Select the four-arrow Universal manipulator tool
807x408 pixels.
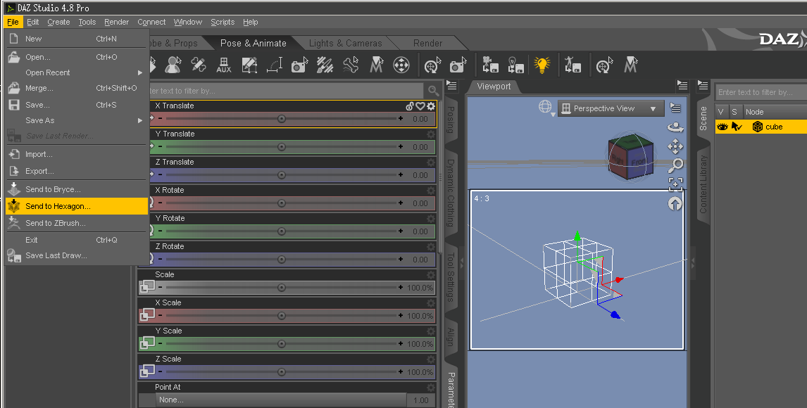coord(401,65)
